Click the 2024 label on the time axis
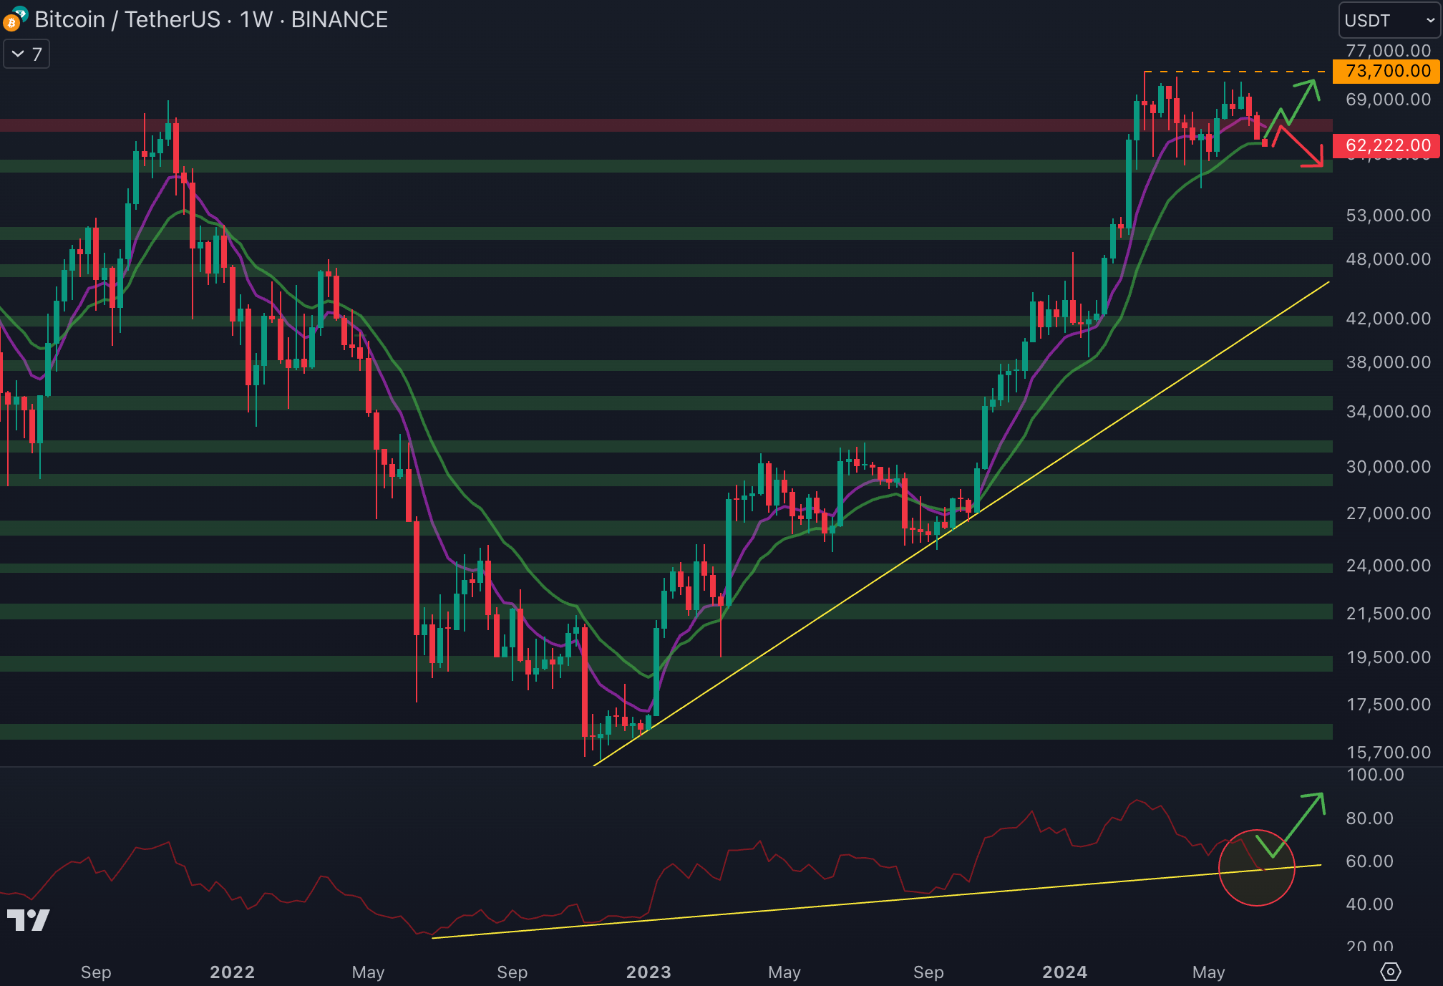Image resolution: width=1443 pixels, height=986 pixels. tap(1064, 972)
